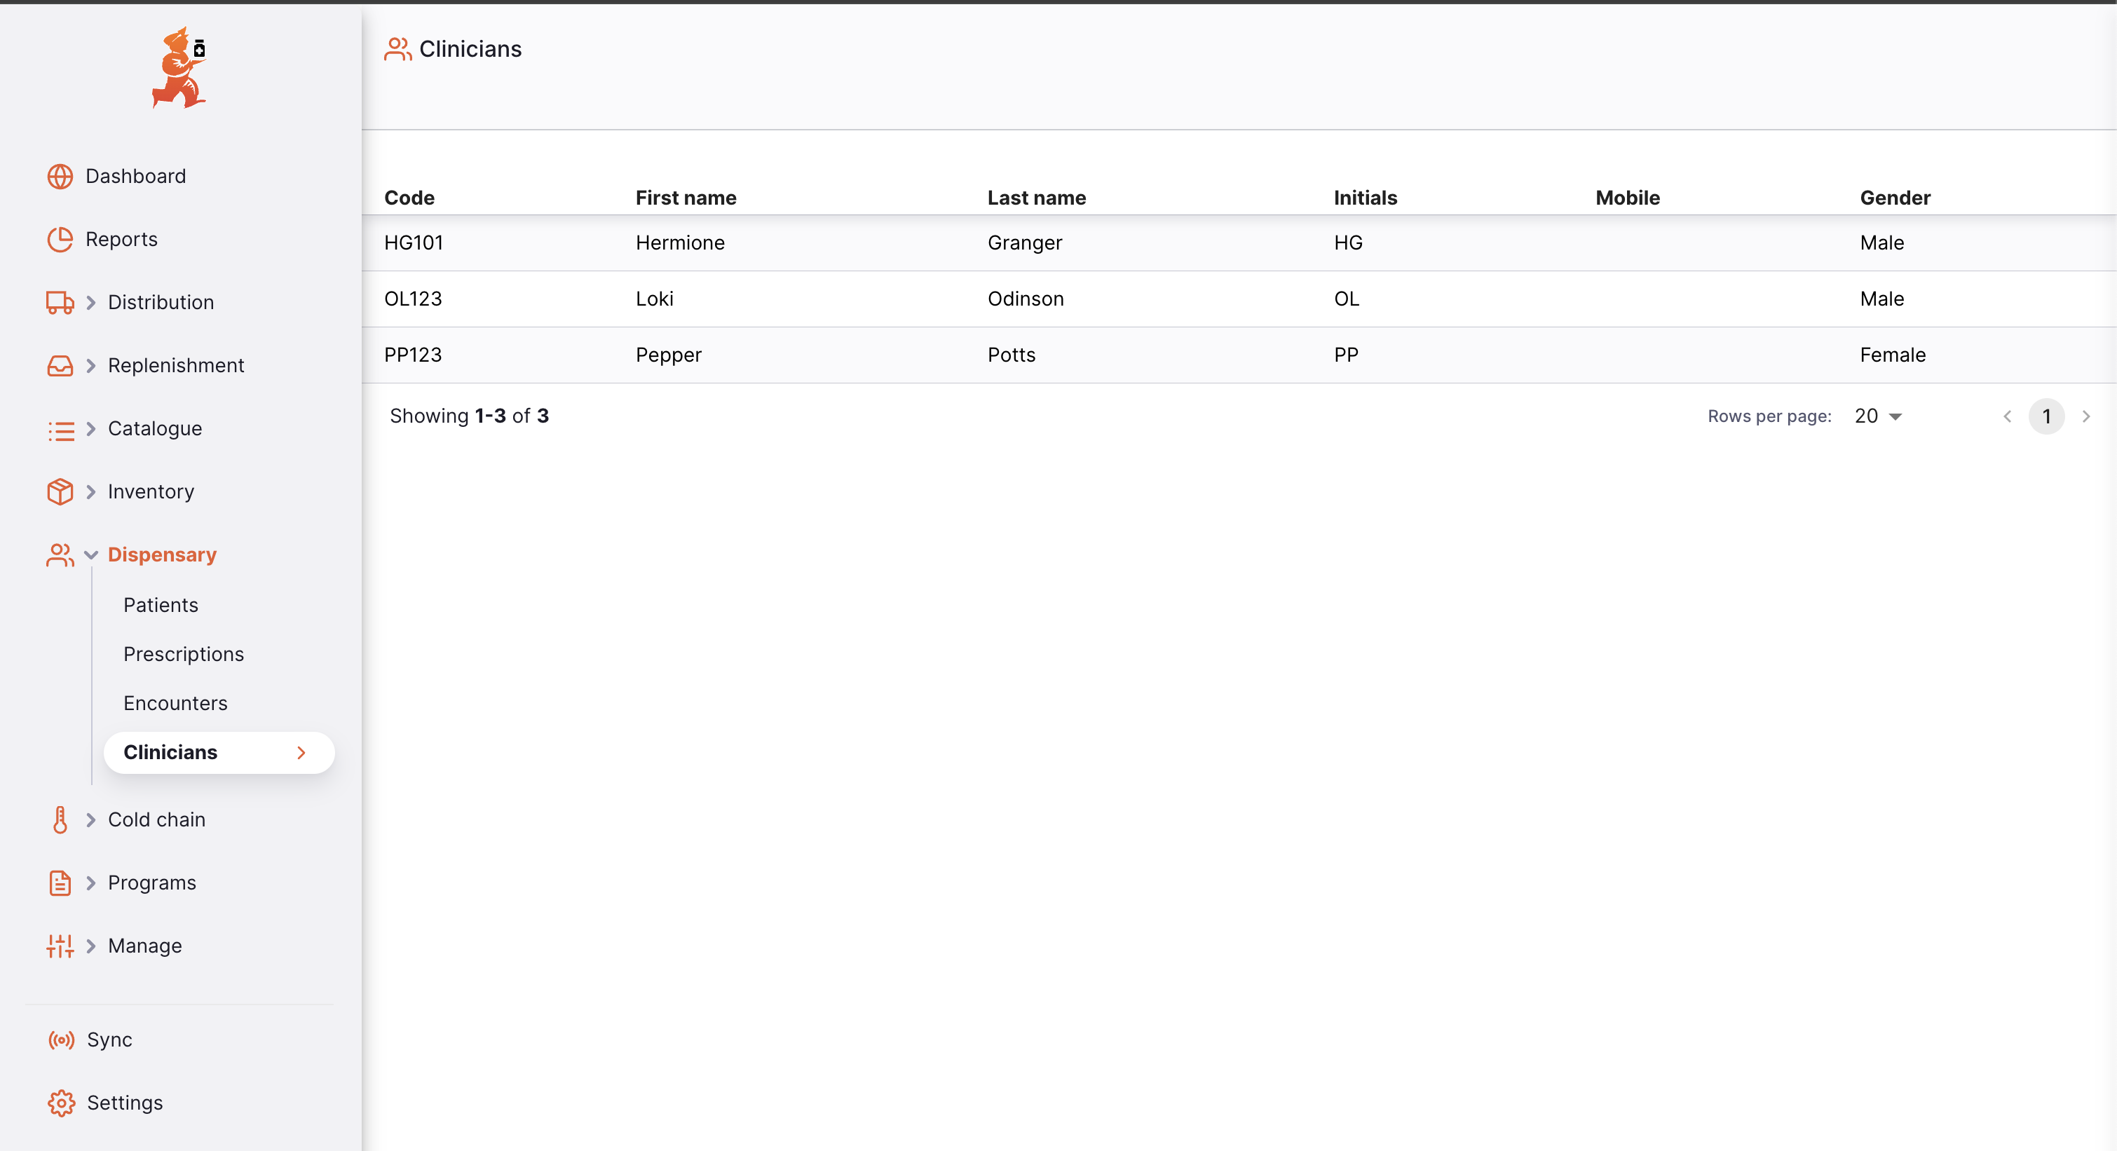
Task: Select the Clinicians menu item
Action: pos(219,753)
